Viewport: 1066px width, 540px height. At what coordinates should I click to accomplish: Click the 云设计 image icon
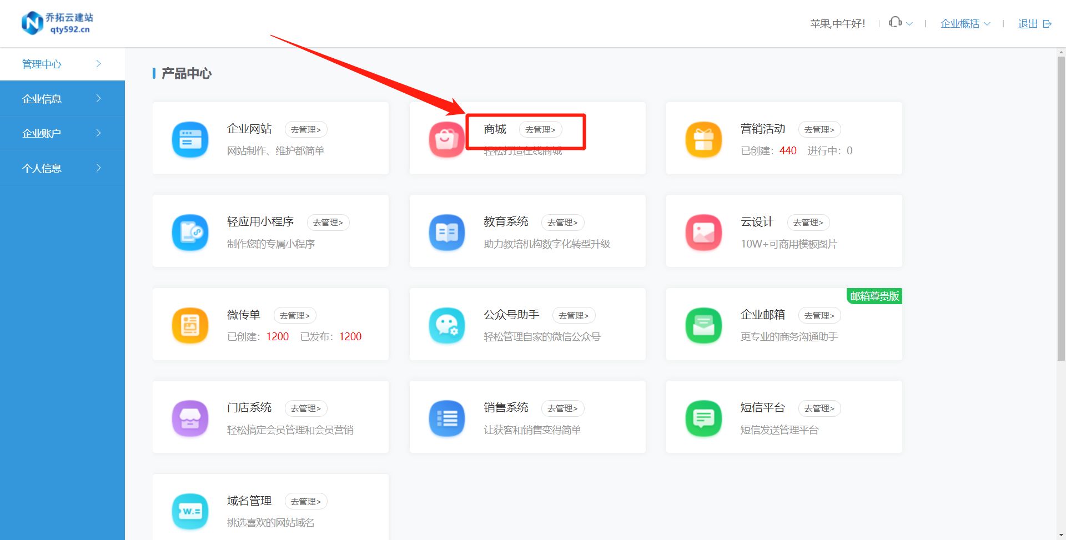[x=703, y=232]
